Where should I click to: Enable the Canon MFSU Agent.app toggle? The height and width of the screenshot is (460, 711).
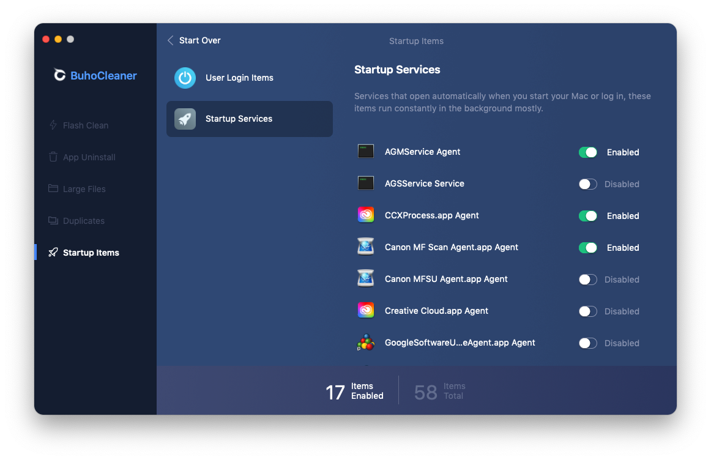pos(587,280)
